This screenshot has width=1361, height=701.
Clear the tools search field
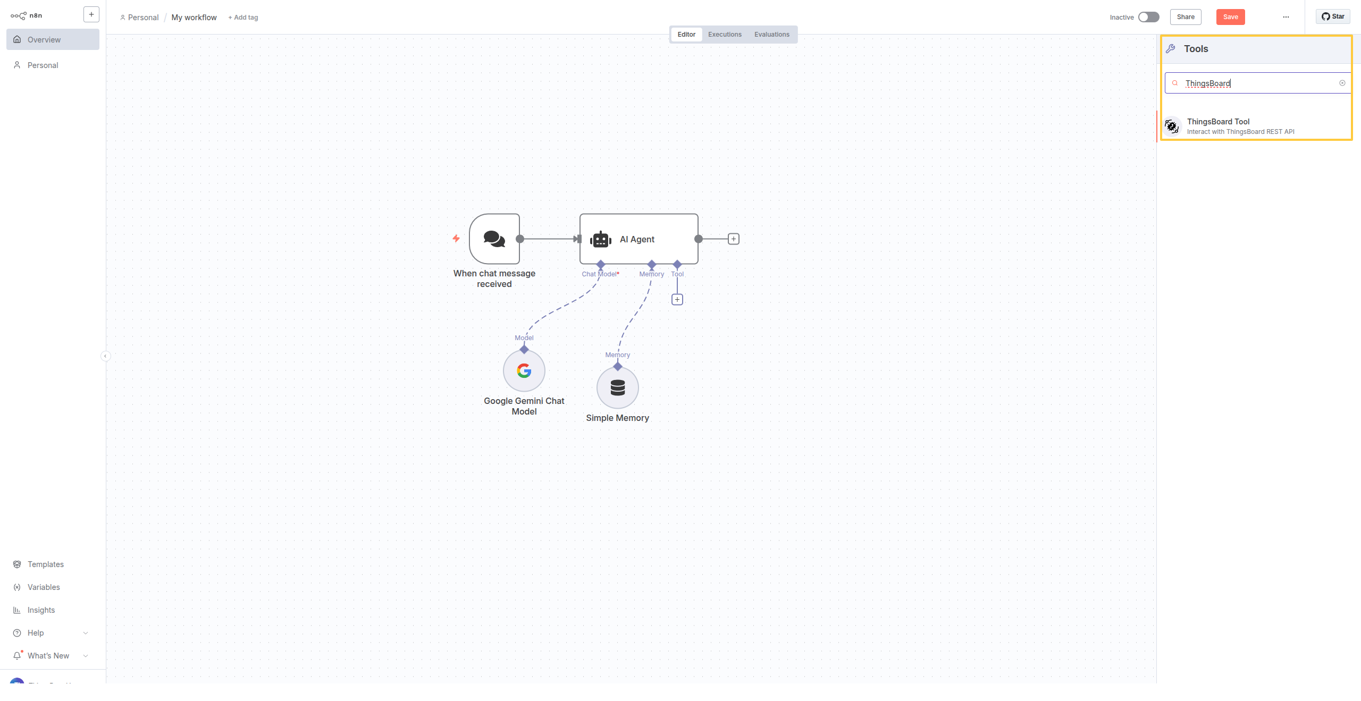1342,83
